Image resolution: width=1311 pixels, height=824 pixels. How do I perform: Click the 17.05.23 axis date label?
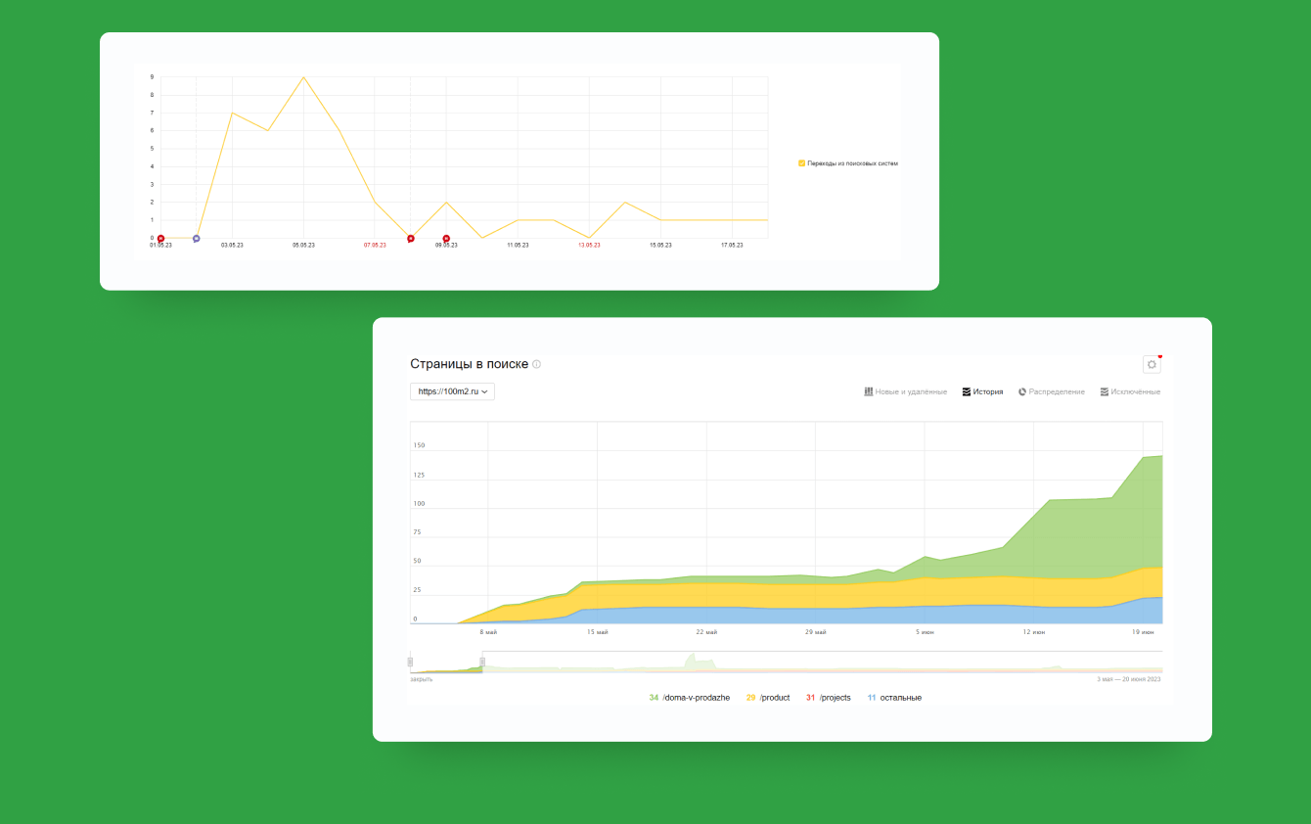pos(732,245)
